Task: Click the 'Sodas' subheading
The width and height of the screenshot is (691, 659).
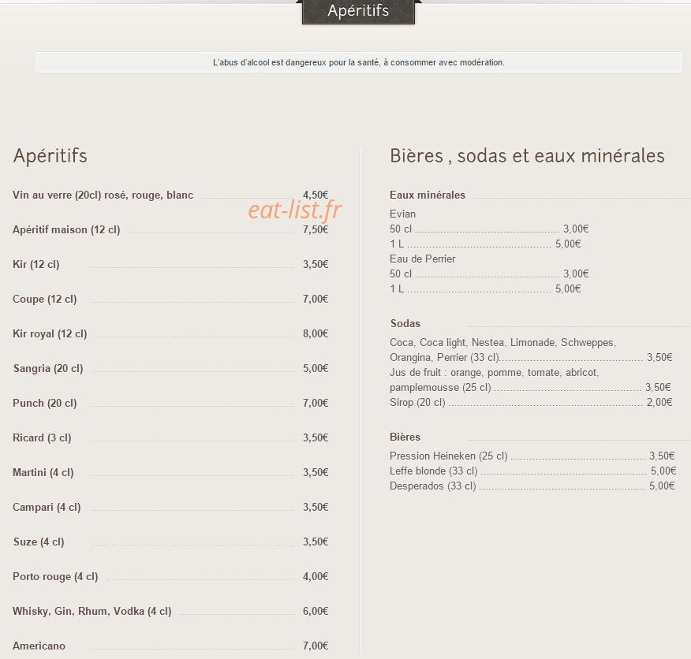Action: click(x=405, y=324)
